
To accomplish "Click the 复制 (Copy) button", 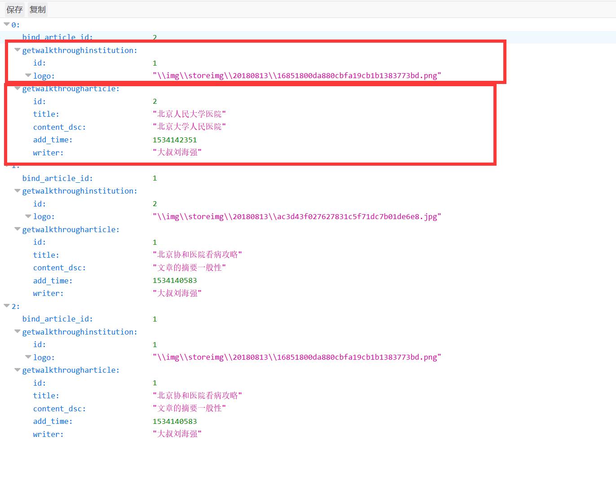I will (x=38, y=9).
